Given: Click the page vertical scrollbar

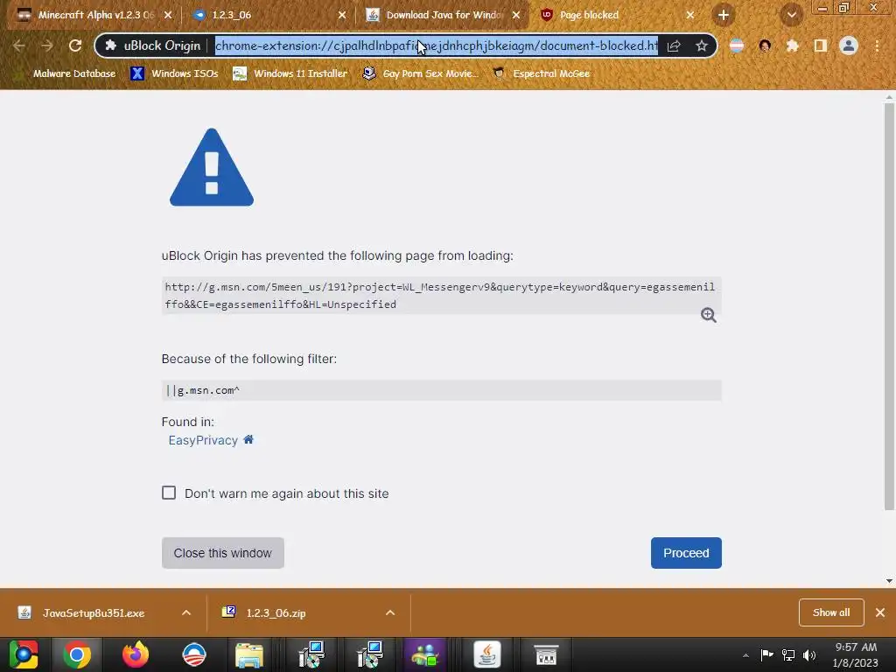Looking at the screenshot, I should [889, 306].
